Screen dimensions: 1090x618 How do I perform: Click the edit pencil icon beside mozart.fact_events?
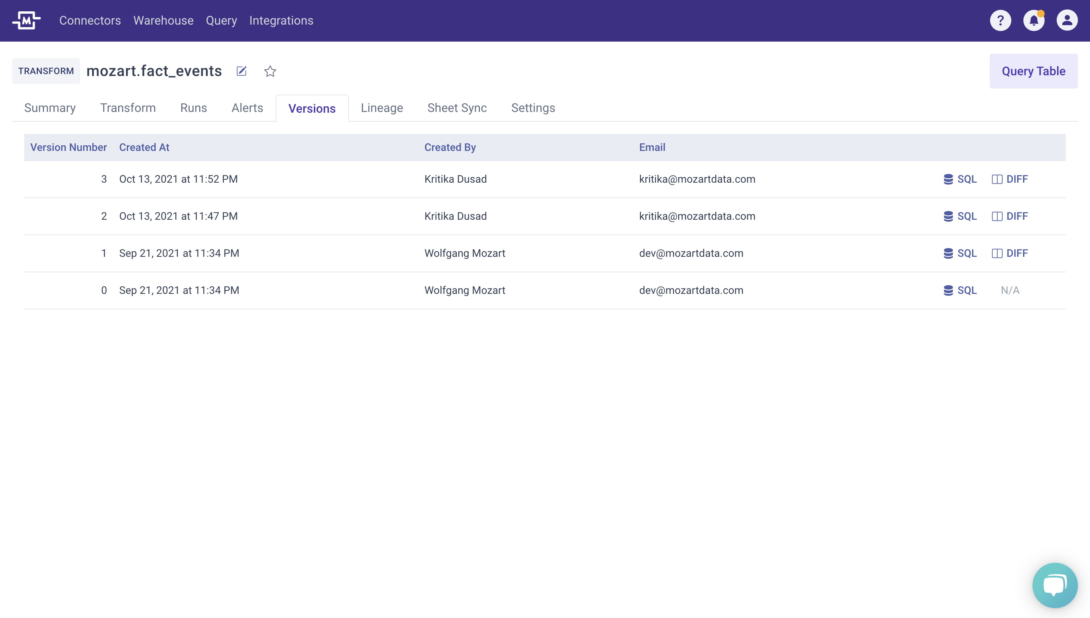click(241, 71)
